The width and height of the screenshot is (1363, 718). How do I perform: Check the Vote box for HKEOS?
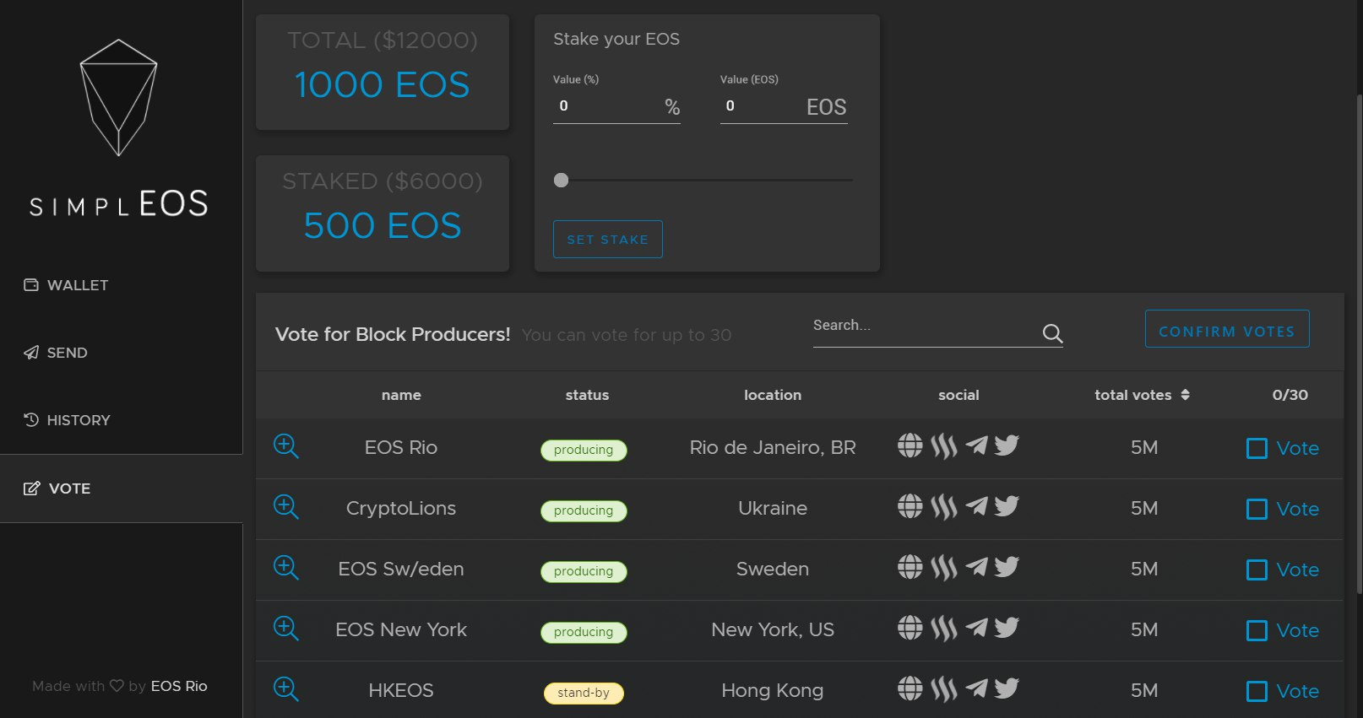point(1257,691)
